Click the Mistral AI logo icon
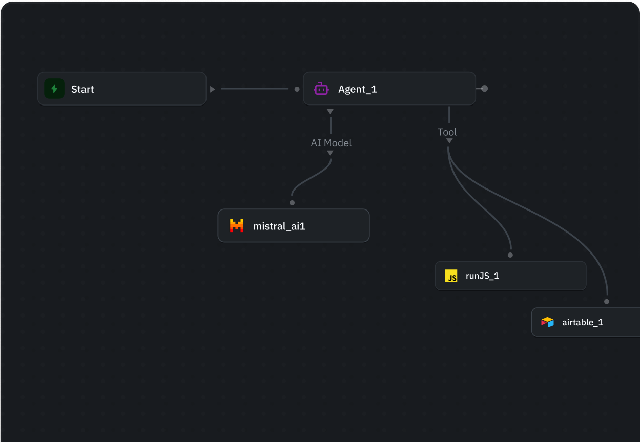 pyautogui.click(x=236, y=225)
